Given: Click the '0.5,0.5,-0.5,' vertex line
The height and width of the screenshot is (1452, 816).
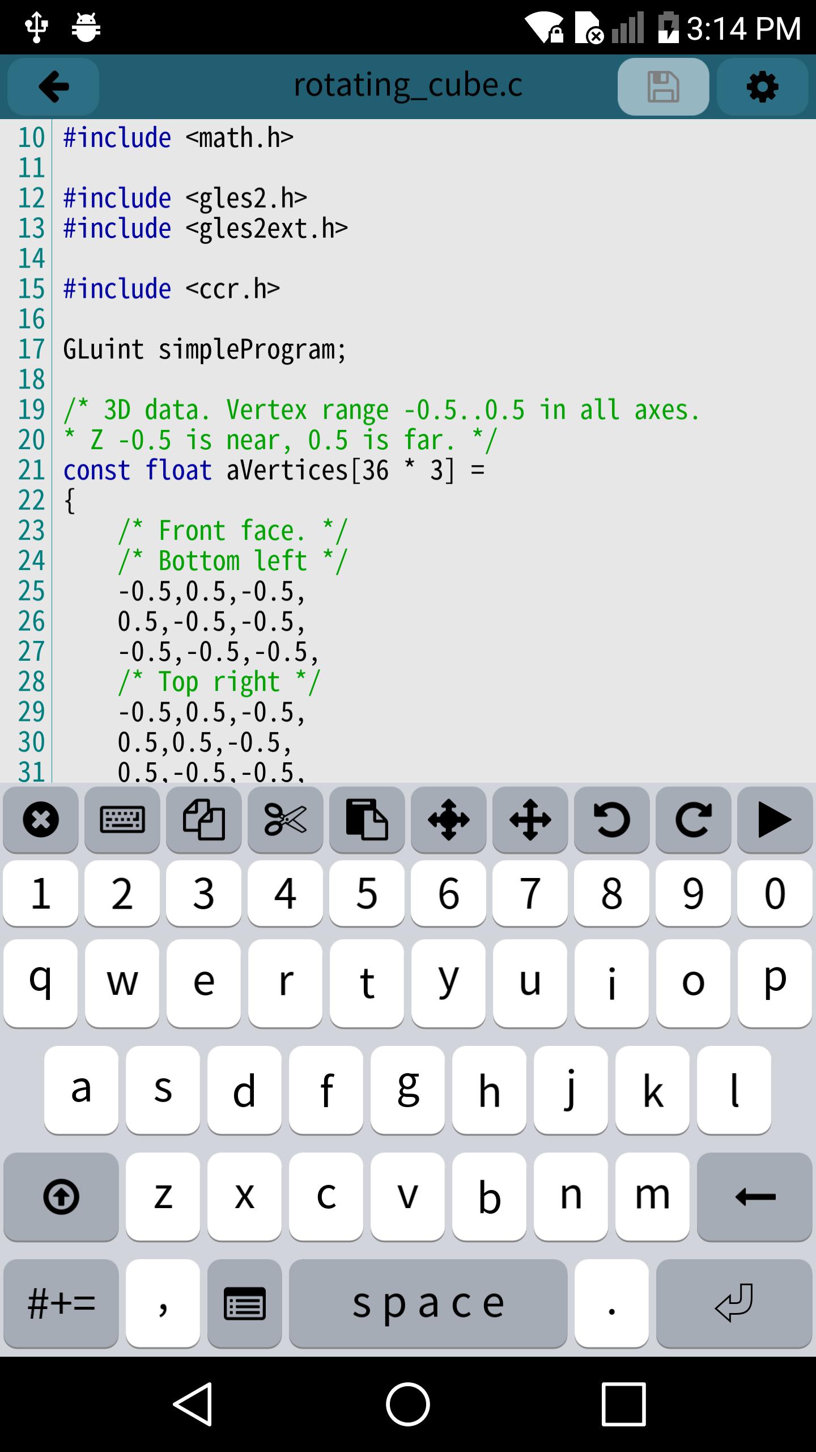Looking at the screenshot, I should [x=205, y=742].
